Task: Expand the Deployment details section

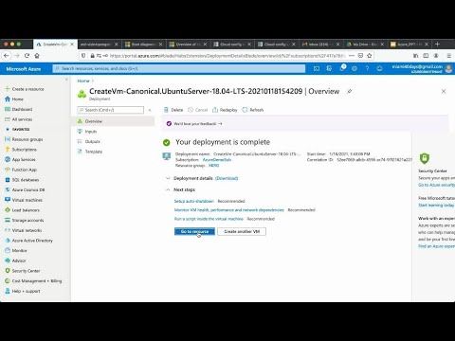Action: (168, 178)
